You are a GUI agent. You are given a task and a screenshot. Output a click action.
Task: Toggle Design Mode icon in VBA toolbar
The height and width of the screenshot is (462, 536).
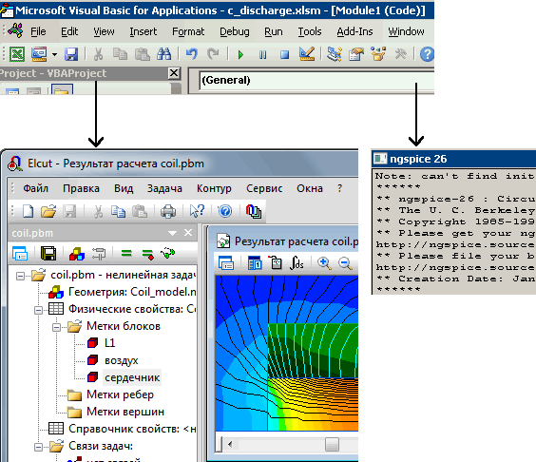pos(307,54)
